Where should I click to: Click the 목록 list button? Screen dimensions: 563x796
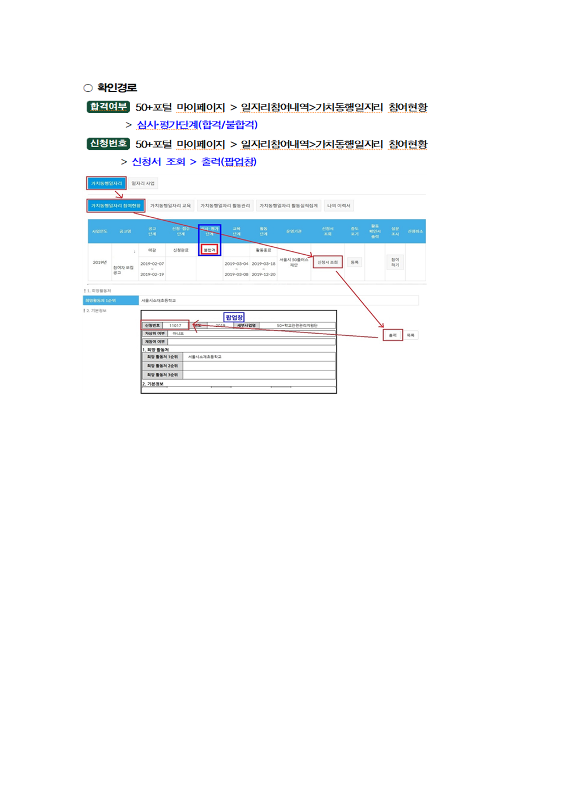tap(410, 335)
